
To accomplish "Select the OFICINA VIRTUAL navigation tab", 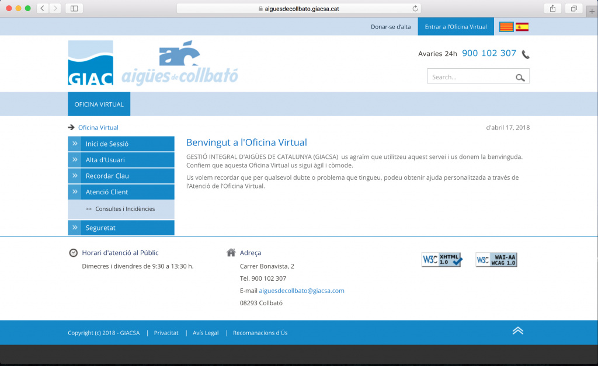I will [x=99, y=104].
